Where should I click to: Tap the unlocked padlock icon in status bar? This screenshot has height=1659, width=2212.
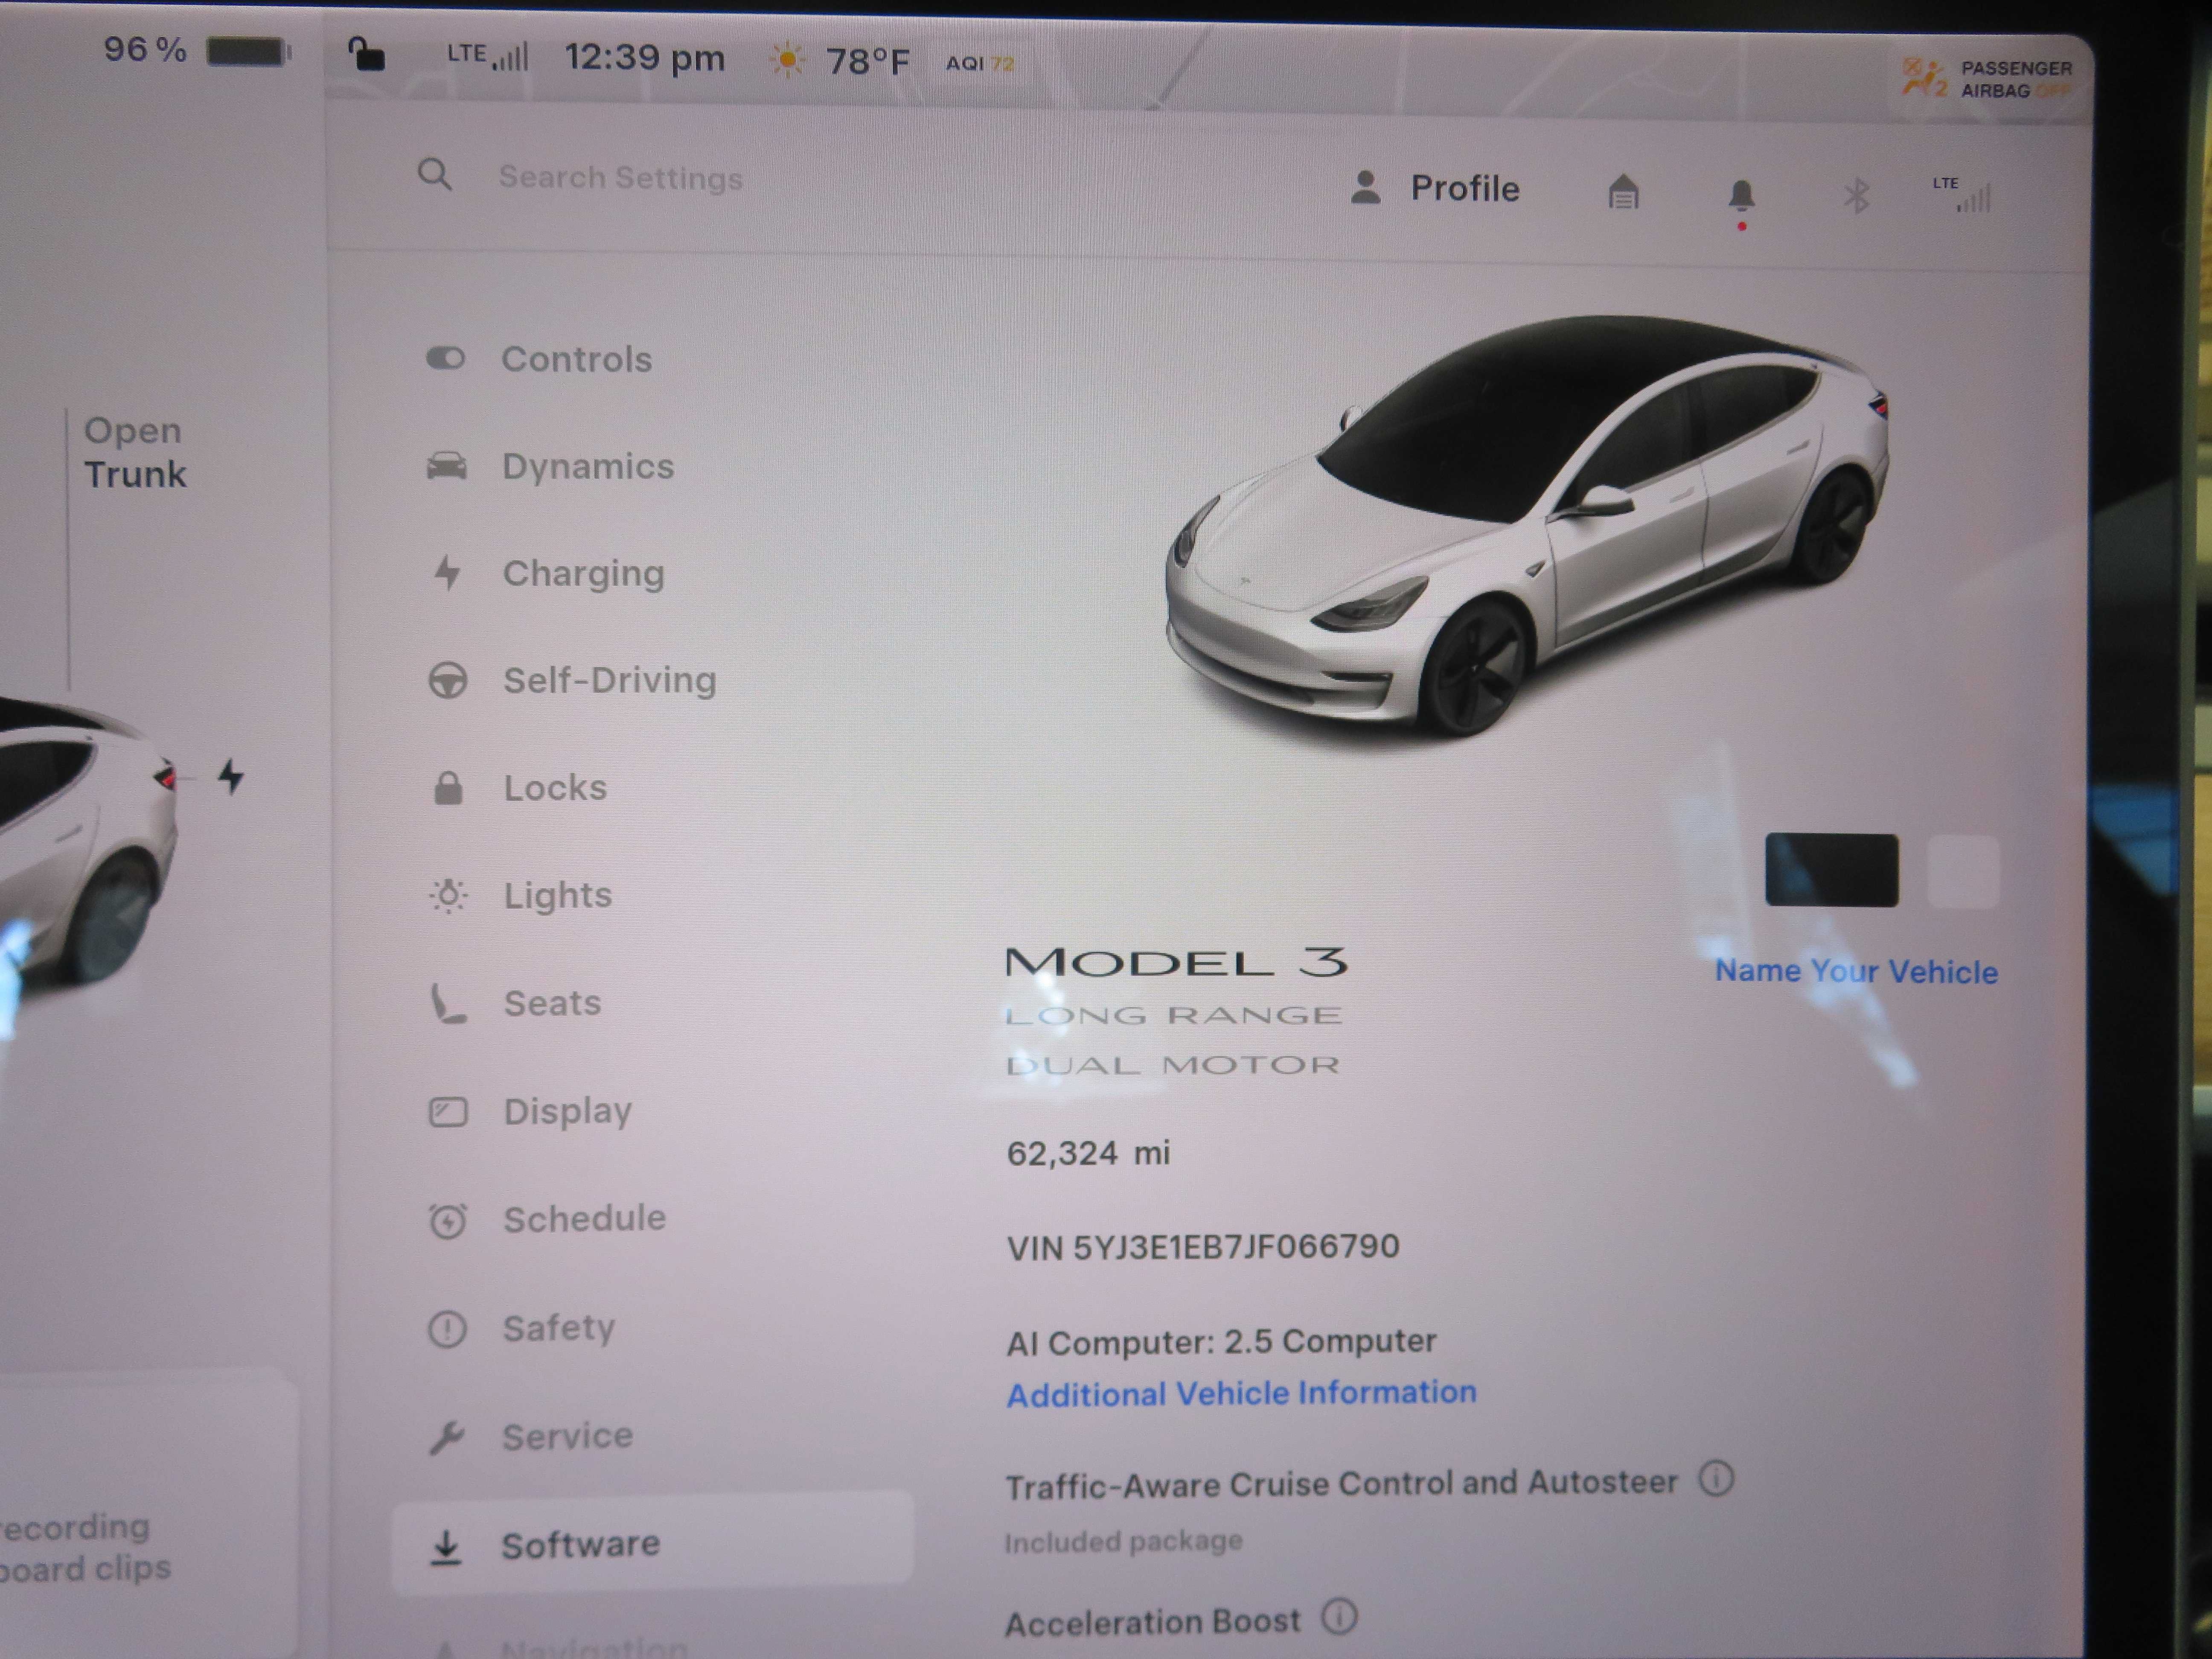pyautogui.click(x=366, y=54)
